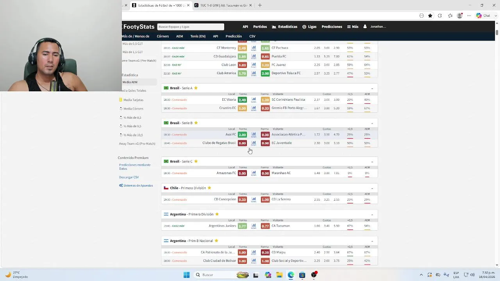This screenshot has height=281, width=500.
Task: Toggle favorite star for Argentina Primera División
Action: (x=217, y=214)
